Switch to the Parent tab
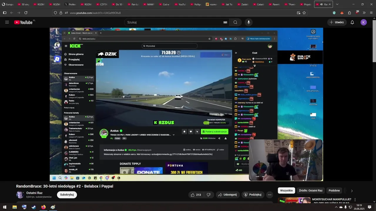 [x=274, y=4]
